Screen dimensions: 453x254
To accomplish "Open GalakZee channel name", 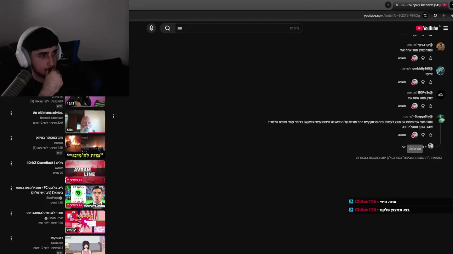I will [57, 243].
